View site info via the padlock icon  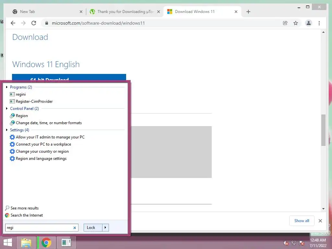pyautogui.click(x=47, y=23)
